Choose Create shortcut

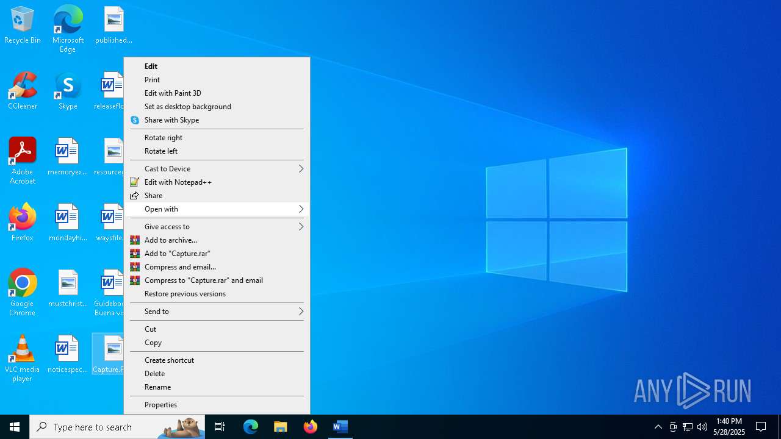[217, 360]
